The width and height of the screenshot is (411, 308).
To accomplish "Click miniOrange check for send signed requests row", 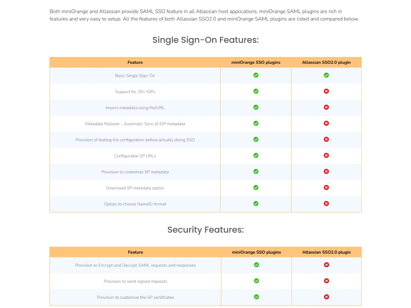I will tap(256, 281).
